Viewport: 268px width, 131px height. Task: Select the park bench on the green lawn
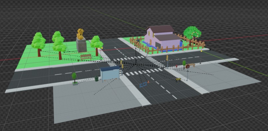(86, 57)
